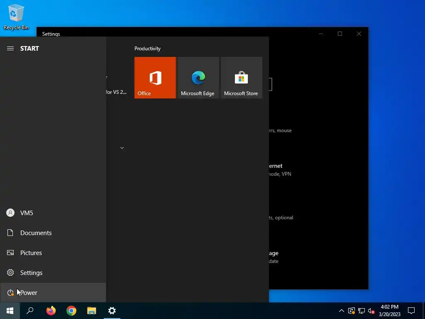This screenshot has width=425, height=319.
Task: Open the Office tile
Action: click(155, 78)
